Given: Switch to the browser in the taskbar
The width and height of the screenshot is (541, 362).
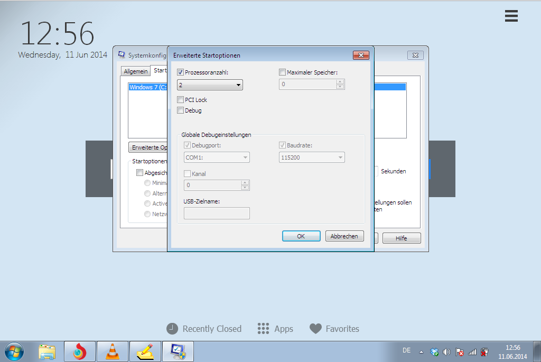Looking at the screenshot, I should pyautogui.click(x=80, y=351).
